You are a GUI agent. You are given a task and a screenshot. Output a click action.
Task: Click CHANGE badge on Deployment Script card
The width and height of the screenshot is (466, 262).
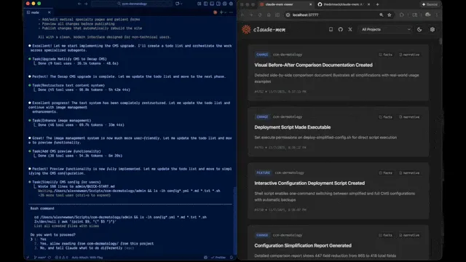coord(262,117)
